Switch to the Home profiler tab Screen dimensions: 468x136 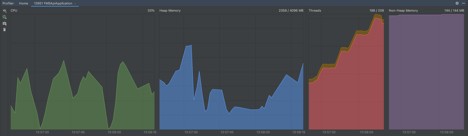tap(23, 3)
